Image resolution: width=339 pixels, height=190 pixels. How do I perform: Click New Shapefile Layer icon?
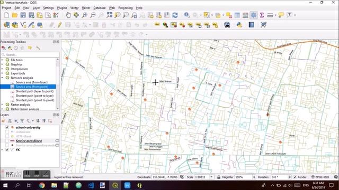tap(23, 25)
